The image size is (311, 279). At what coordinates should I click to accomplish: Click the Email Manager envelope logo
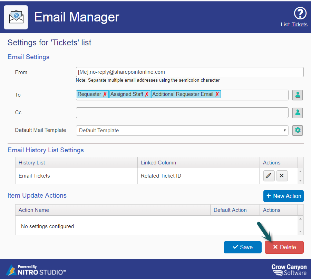click(x=16, y=17)
